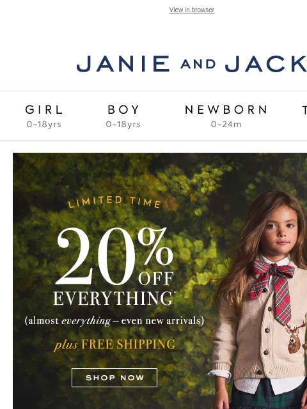
Task: Click the plus FREE SHIPPING text
Action: point(114,344)
